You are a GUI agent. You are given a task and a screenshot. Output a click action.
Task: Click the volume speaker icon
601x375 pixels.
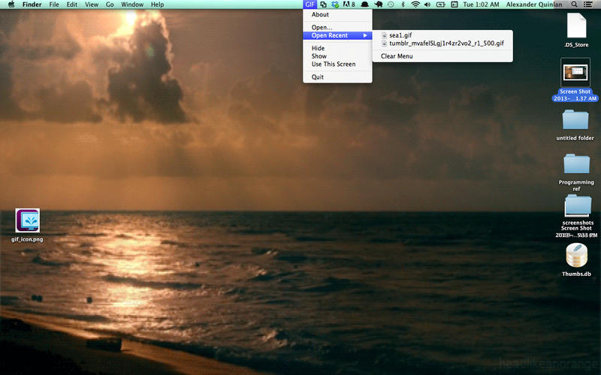coord(427,4)
